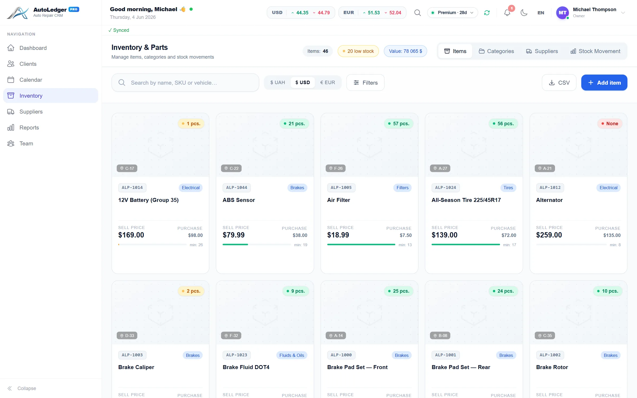Click the Dashboard home icon in sidebar

(11, 48)
